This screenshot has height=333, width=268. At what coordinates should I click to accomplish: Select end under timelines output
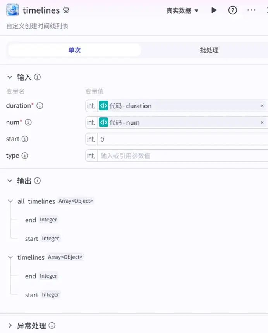click(31, 276)
